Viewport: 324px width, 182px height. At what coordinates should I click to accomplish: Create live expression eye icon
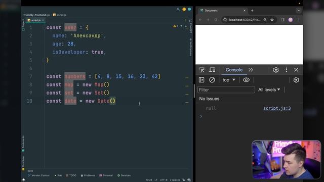(x=246, y=80)
